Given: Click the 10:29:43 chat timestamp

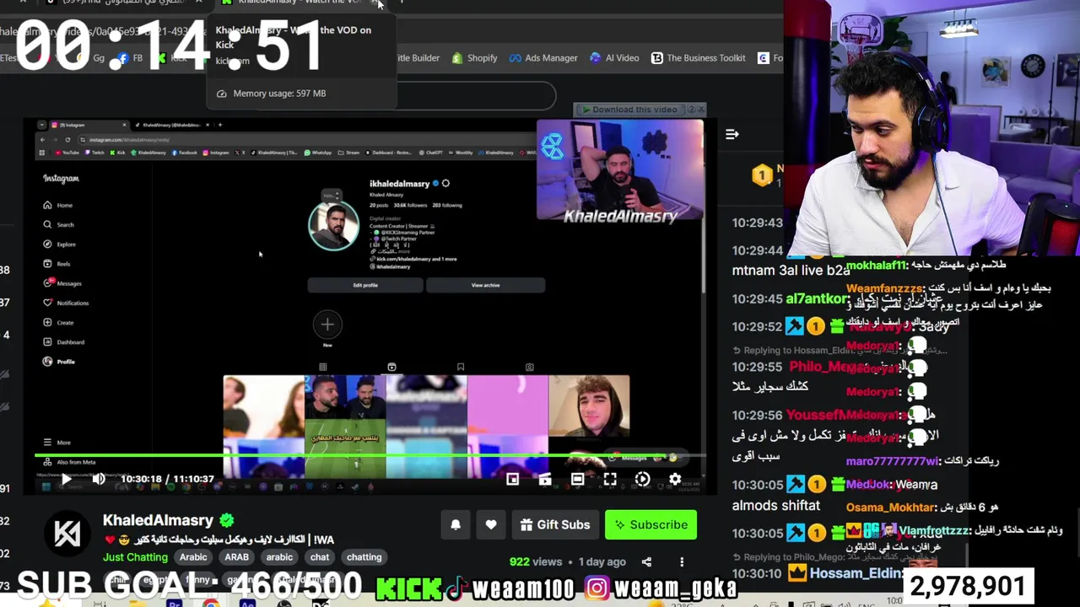Looking at the screenshot, I should click(x=758, y=223).
